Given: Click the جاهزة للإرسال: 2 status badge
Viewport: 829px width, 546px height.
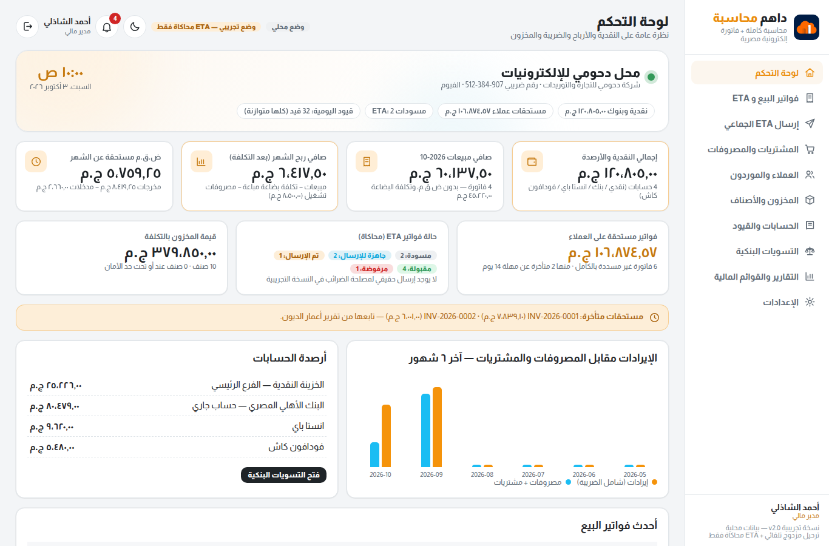Looking at the screenshot, I should coord(360,255).
